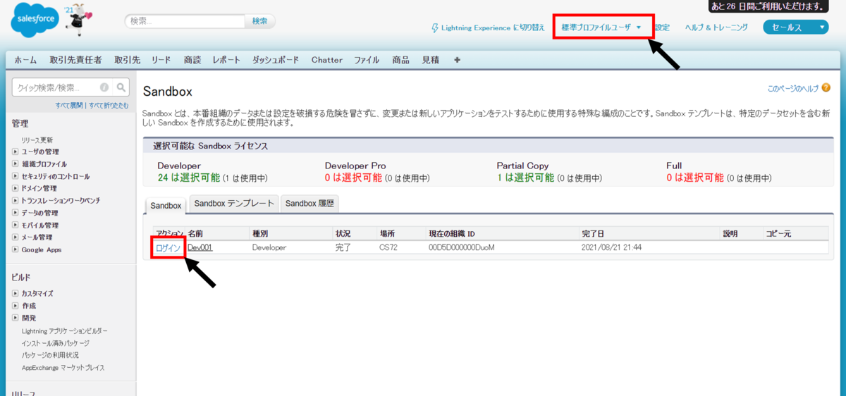Expand モバイル管理 tree node
The width and height of the screenshot is (846, 396).
coord(16,225)
